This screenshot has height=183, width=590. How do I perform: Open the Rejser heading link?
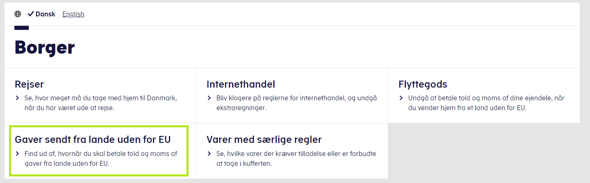tap(29, 84)
